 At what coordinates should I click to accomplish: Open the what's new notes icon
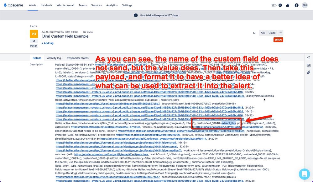click(288, 5)
